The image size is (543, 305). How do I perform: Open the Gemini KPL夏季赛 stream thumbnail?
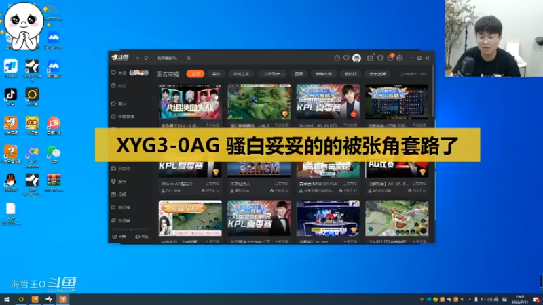pyautogui.click(x=328, y=102)
